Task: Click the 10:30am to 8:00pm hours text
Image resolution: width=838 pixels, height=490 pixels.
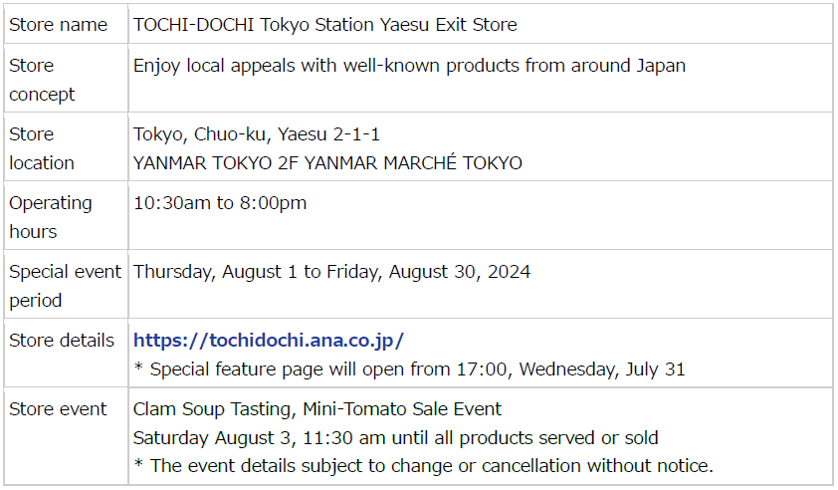Action: [x=220, y=203]
